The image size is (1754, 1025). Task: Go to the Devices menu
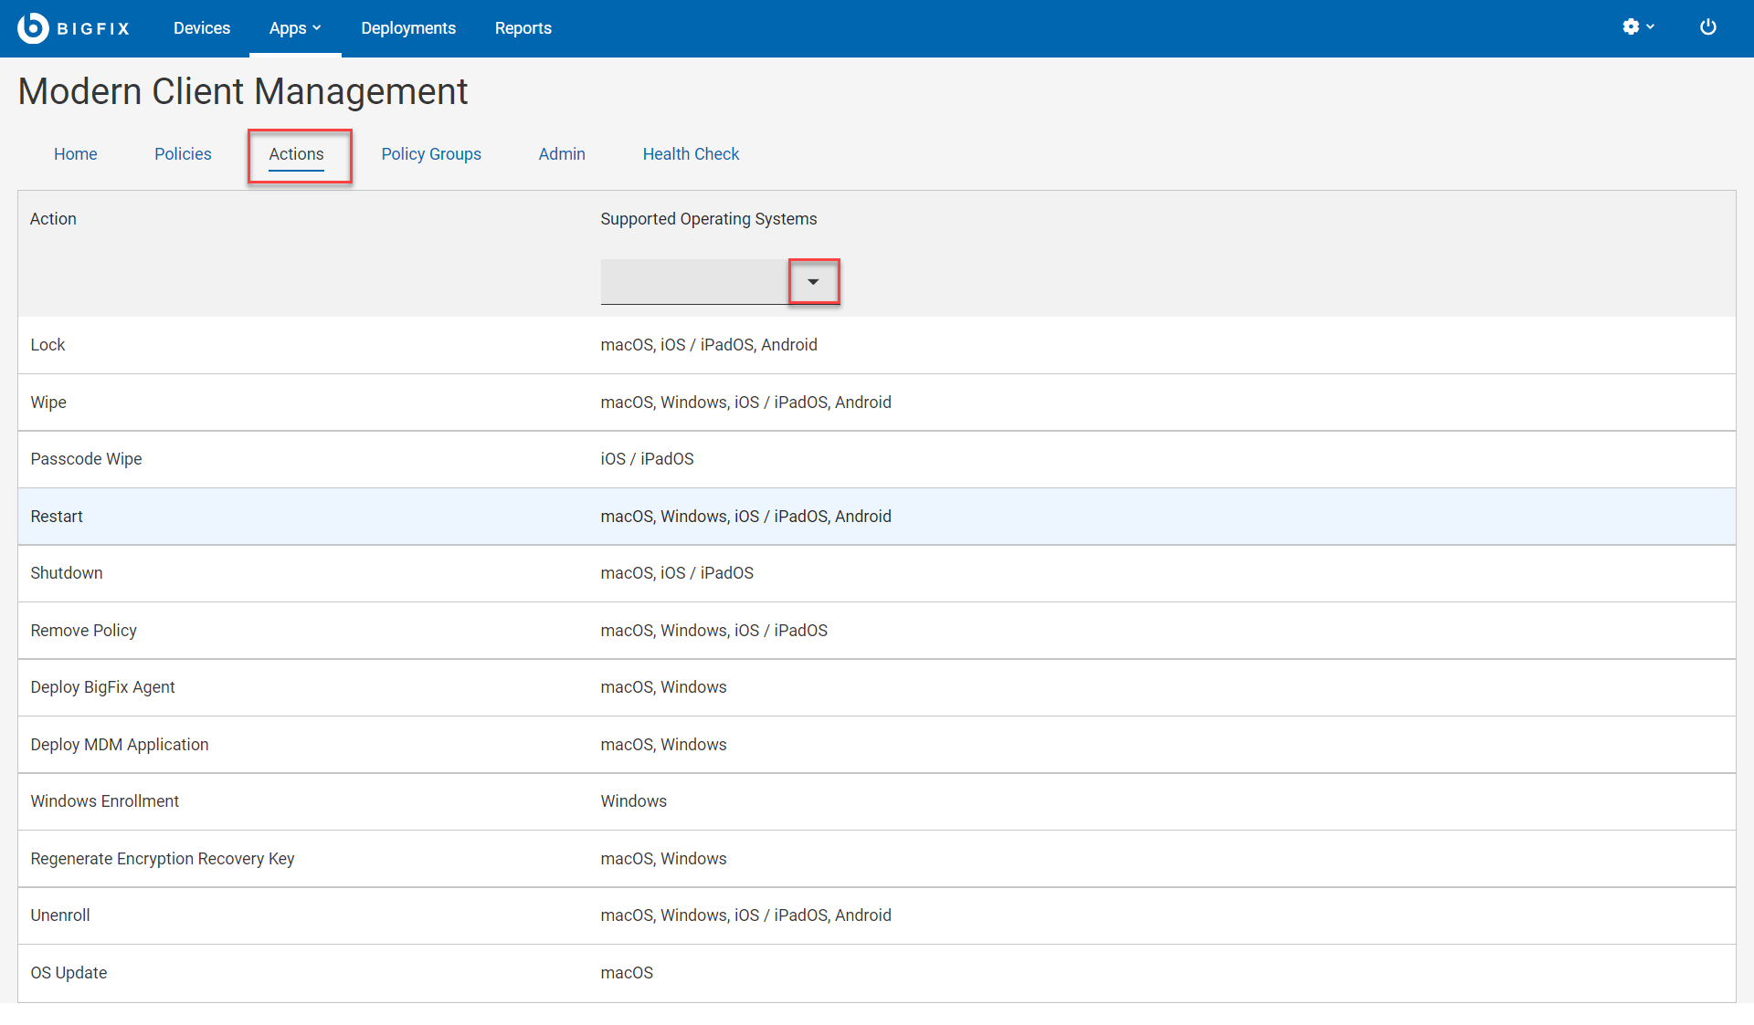pos(202,28)
